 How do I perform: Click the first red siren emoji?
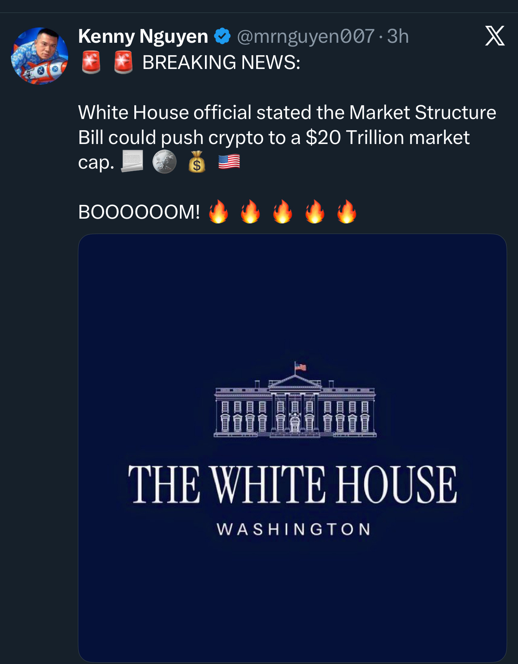click(91, 63)
